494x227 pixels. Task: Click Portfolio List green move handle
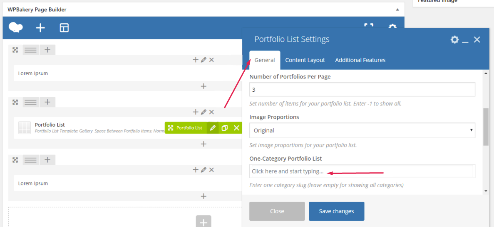171,128
